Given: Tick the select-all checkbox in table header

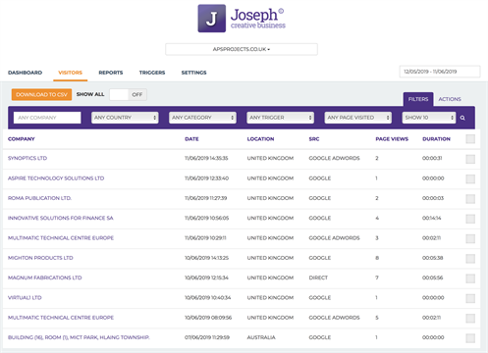Looking at the screenshot, I should [x=470, y=139].
